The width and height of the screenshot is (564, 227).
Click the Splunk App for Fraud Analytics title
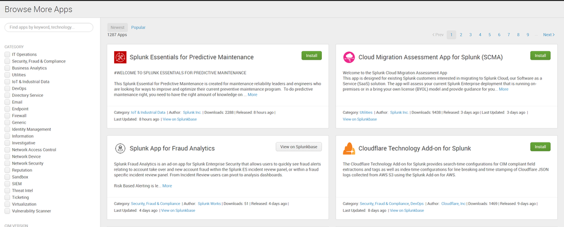coord(172,149)
